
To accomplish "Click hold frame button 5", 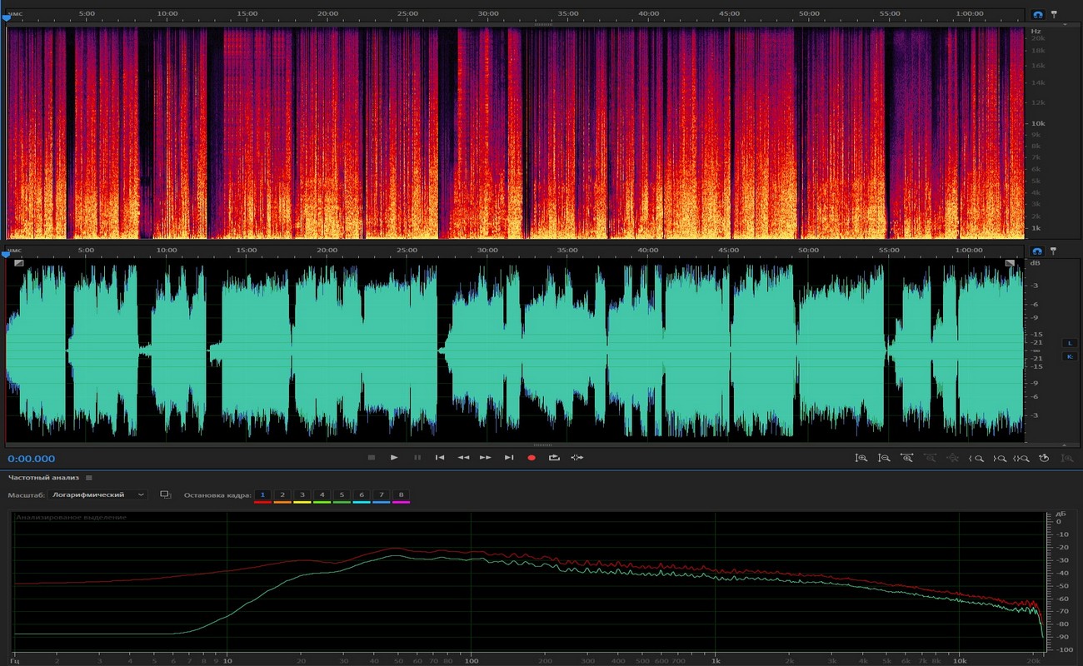I will coord(342,495).
